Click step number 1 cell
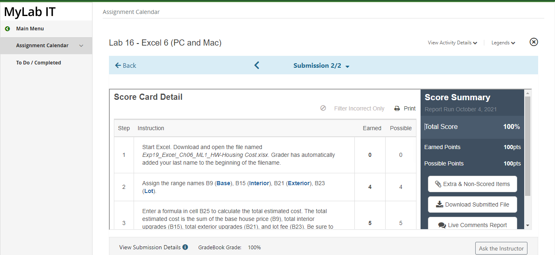555x255 pixels. (124, 155)
